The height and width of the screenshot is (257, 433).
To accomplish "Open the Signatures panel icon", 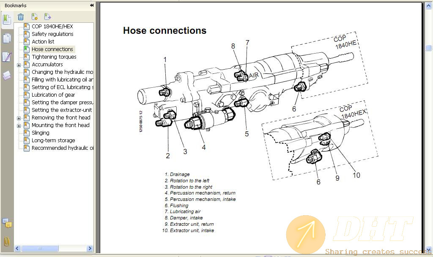I will [7, 57].
